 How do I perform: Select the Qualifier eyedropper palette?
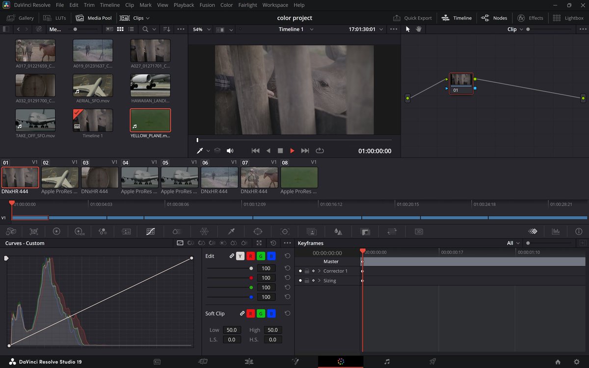coord(231,231)
